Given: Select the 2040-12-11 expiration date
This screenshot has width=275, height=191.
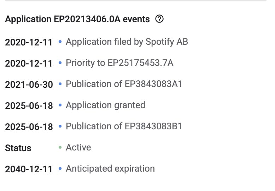Looking at the screenshot, I should (x=29, y=169).
